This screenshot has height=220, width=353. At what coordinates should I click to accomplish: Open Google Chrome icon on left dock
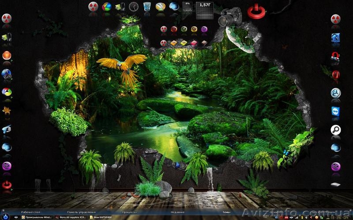(7, 92)
